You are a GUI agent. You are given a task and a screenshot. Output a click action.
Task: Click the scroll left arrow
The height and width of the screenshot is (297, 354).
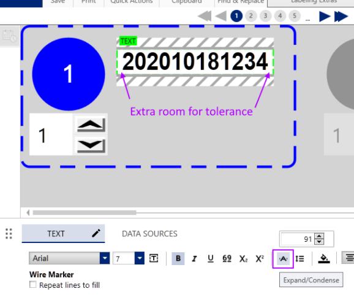(28, 213)
